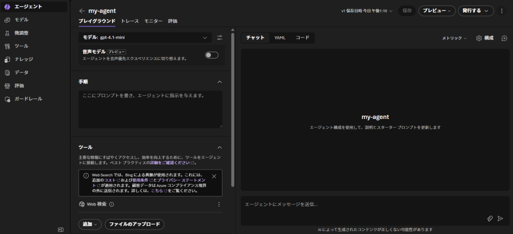
Task: Switch to the トレース tab
Action: coord(130,21)
